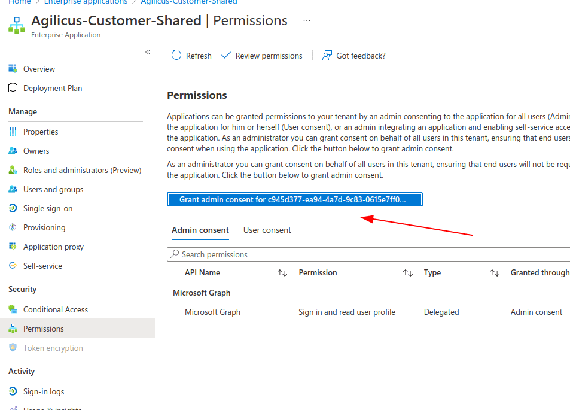The width and height of the screenshot is (570, 410).
Task: Click the Delegated type cell
Action: point(441,312)
